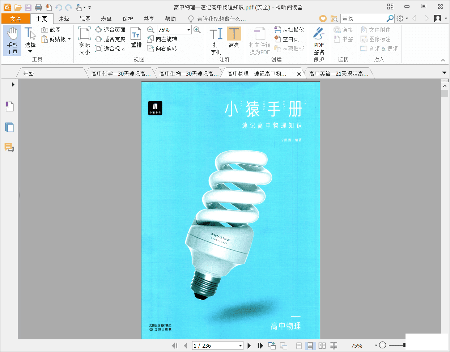
Task: Go to the first page
Action: [175, 345]
